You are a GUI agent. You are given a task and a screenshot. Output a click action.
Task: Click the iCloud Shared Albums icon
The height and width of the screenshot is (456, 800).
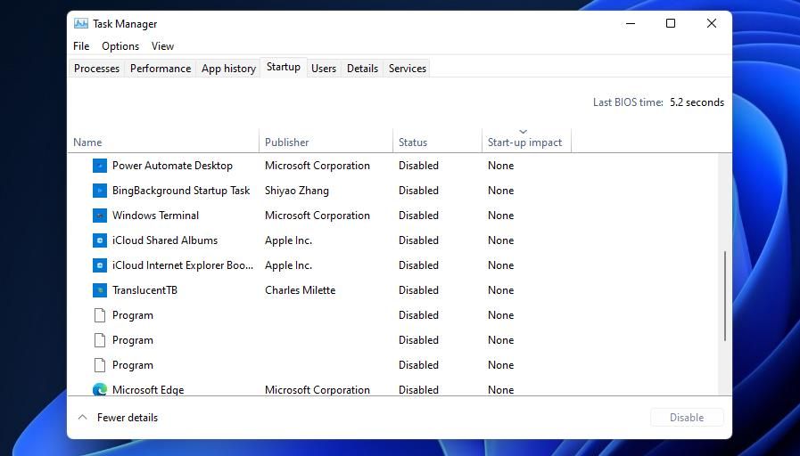[x=100, y=240]
